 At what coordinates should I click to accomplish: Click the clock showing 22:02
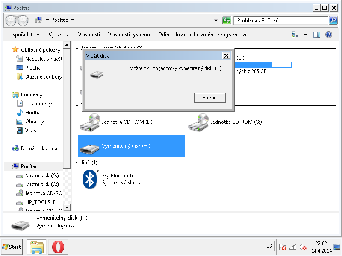click(x=321, y=243)
